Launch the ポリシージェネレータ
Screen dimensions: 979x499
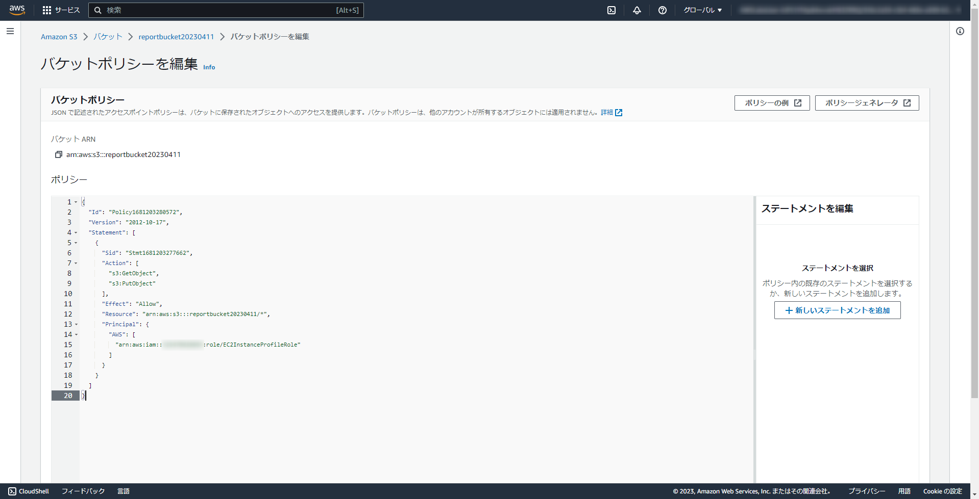(x=866, y=102)
